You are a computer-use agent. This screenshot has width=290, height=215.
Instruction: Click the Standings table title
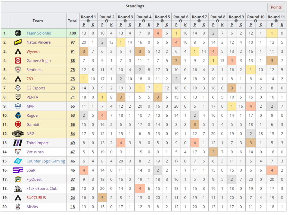click(135, 6)
